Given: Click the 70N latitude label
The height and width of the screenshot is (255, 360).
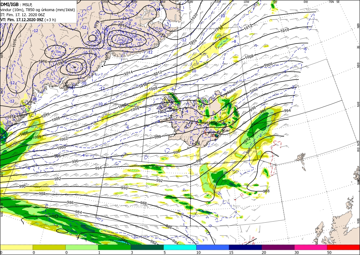Looking at the screenshot, I should (331, 2).
